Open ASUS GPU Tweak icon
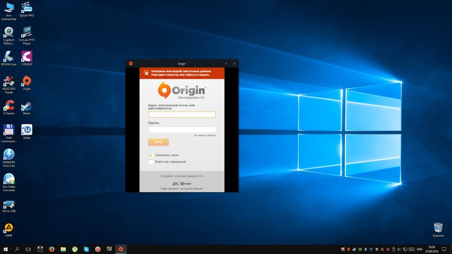 tap(9, 84)
